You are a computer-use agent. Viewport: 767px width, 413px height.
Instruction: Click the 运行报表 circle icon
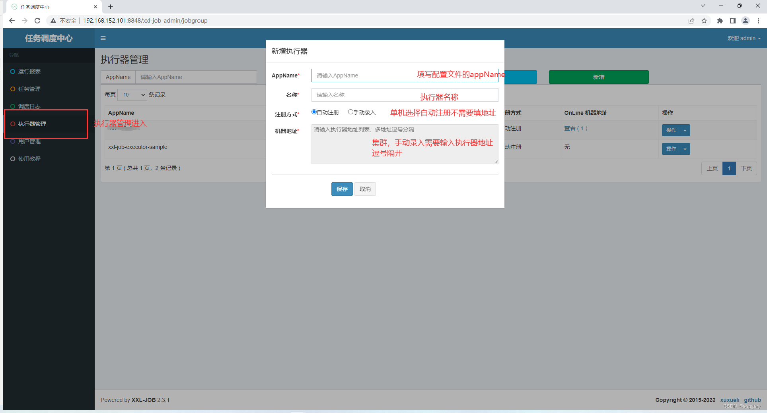tap(13, 71)
